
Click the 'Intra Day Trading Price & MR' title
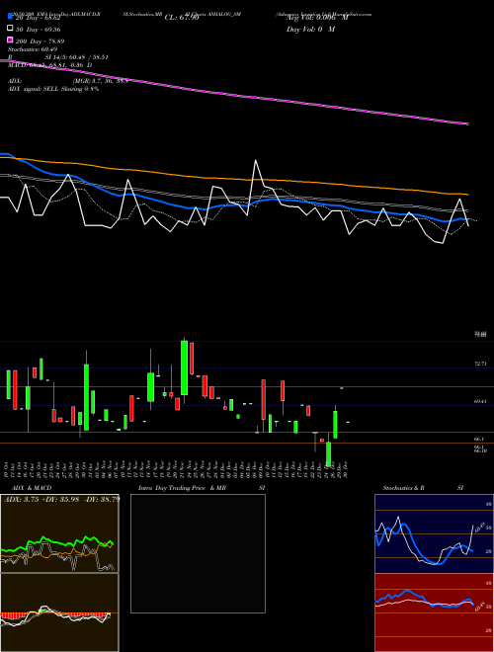pos(182,488)
